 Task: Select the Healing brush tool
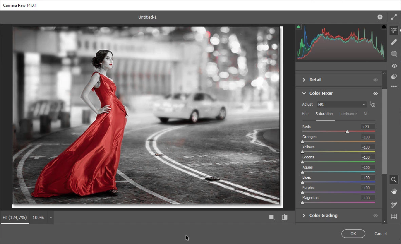[x=394, y=42]
